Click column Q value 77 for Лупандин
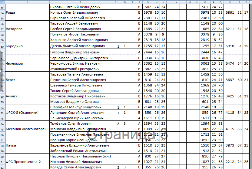Viewport: 252px width, 169px height. click(220, 113)
